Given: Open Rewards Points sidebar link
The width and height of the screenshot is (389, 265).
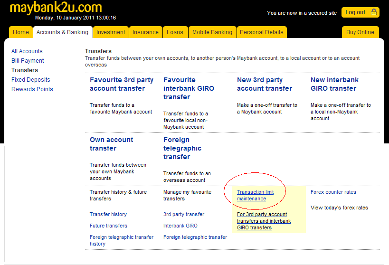Looking at the screenshot, I should tap(32, 89).
